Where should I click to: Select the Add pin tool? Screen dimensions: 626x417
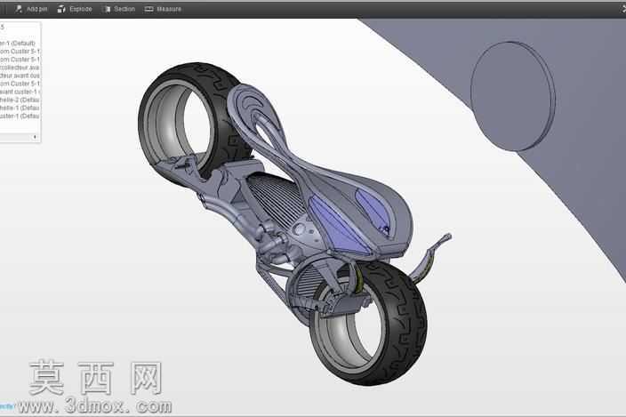point(31,9)
